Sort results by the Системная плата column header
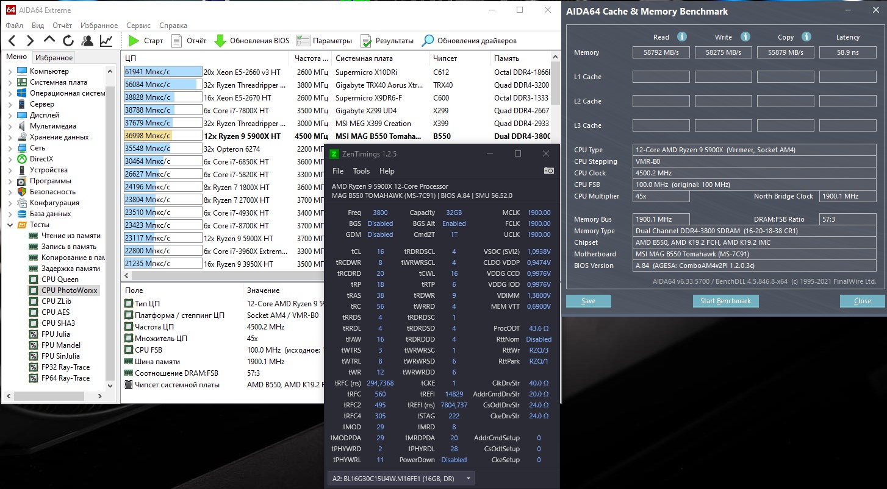The height and width of the screenshot is (489, 887). coord(380,58)
